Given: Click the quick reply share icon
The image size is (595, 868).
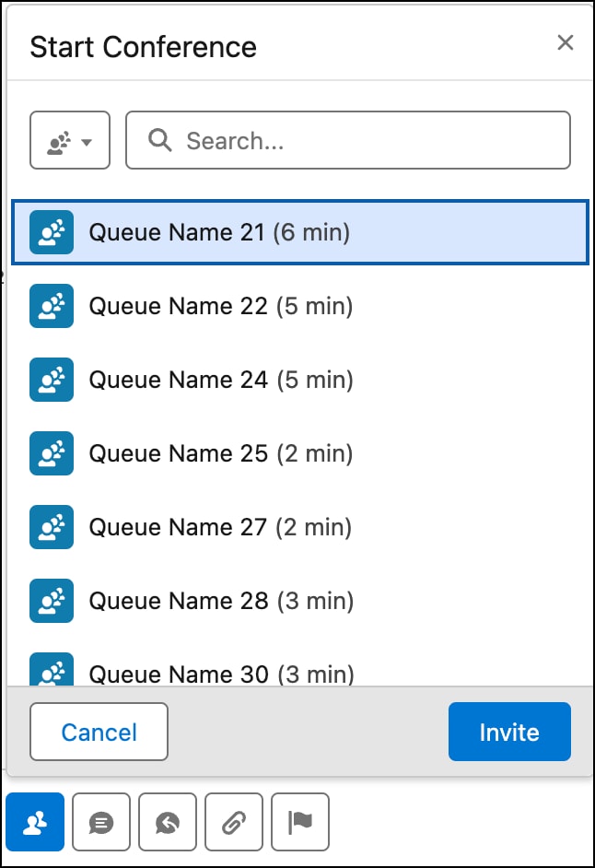Looking at the screenshot, I should [x=167, y=821].
